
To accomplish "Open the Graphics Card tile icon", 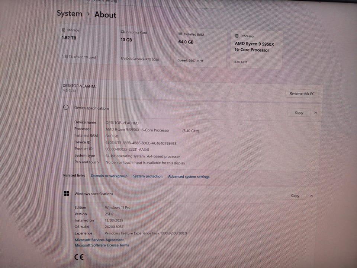I will 122,32.
